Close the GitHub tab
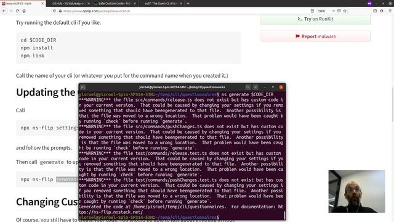Screen dimensions: 394x222 (x=89, y=4)
